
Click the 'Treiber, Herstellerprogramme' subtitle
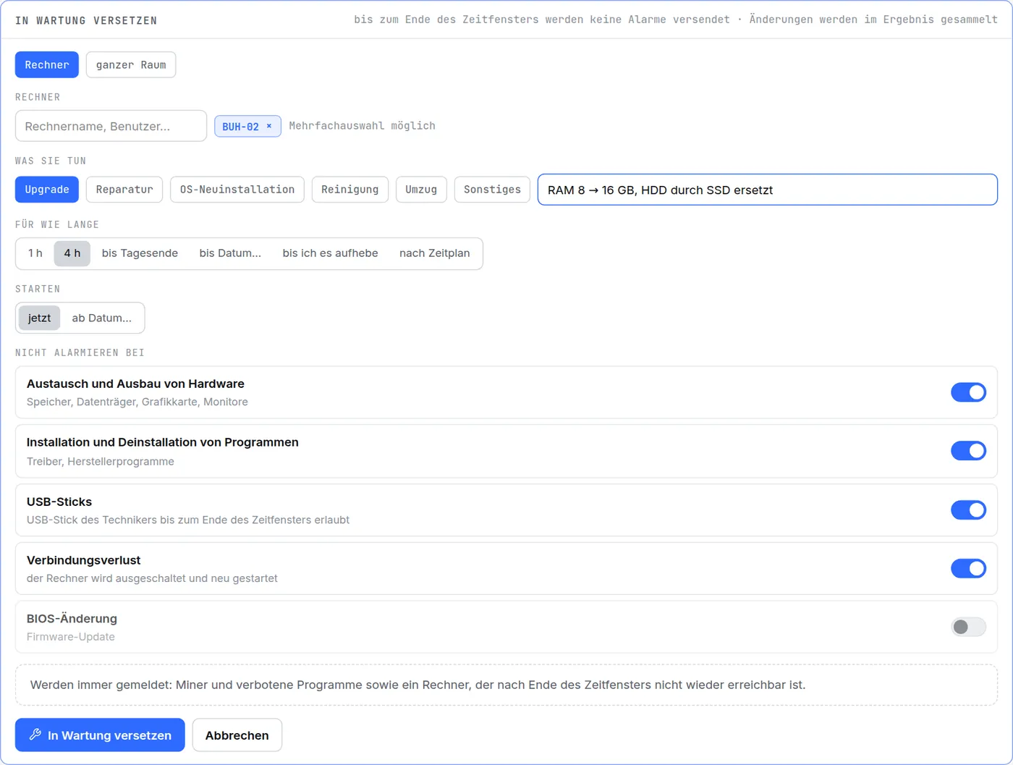(x=101, y=461)
